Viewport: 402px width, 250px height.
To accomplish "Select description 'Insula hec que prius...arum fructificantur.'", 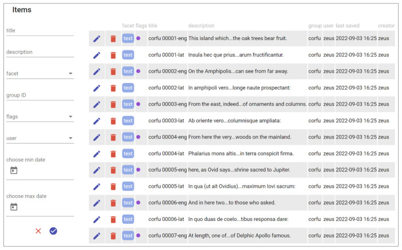I will [236, 55].
